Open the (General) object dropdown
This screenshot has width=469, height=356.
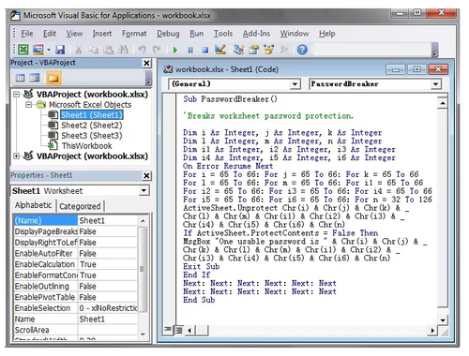pyautogui.click(x=295, y=84)
